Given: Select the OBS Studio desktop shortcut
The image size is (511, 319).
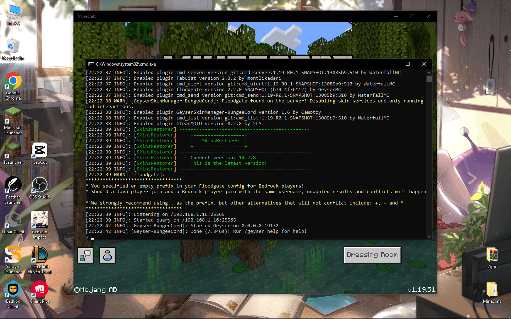Looking at the screenshot, I should coord(40,188).
